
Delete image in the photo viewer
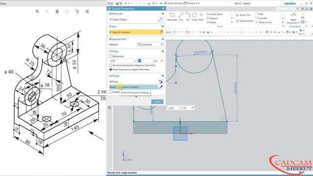pyautogui.click(x=57, y=12)
